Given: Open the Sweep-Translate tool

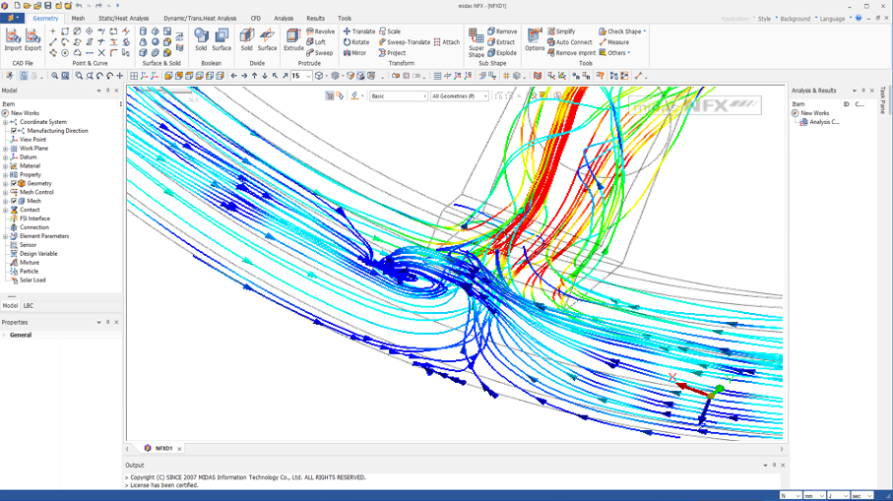Looking at the screenshot, I should pyautogui.click(x=405, y=42).
